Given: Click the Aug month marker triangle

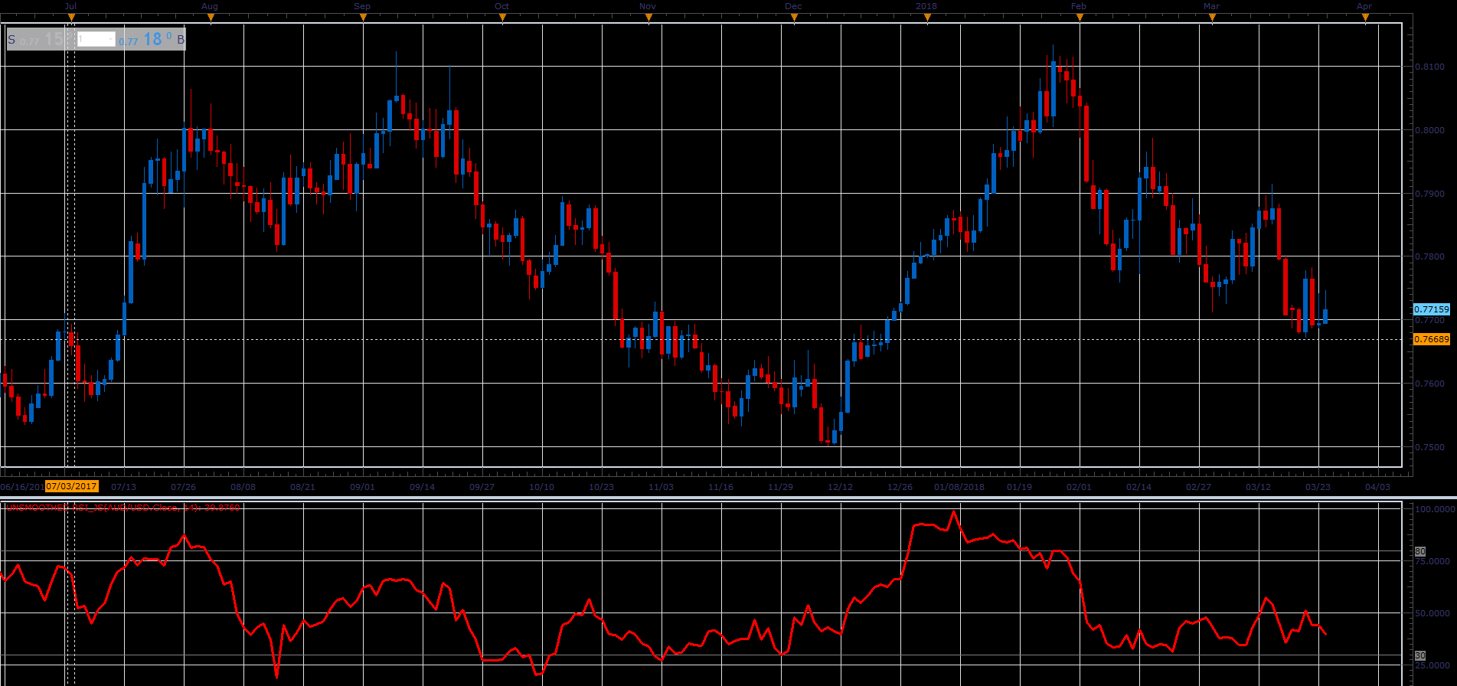Looking at the screenshot, I should 211,18.
